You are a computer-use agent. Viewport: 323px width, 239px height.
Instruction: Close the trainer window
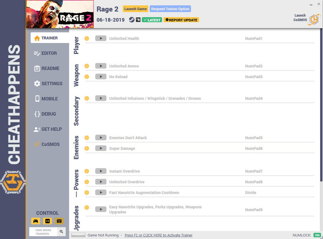(319, 4)
